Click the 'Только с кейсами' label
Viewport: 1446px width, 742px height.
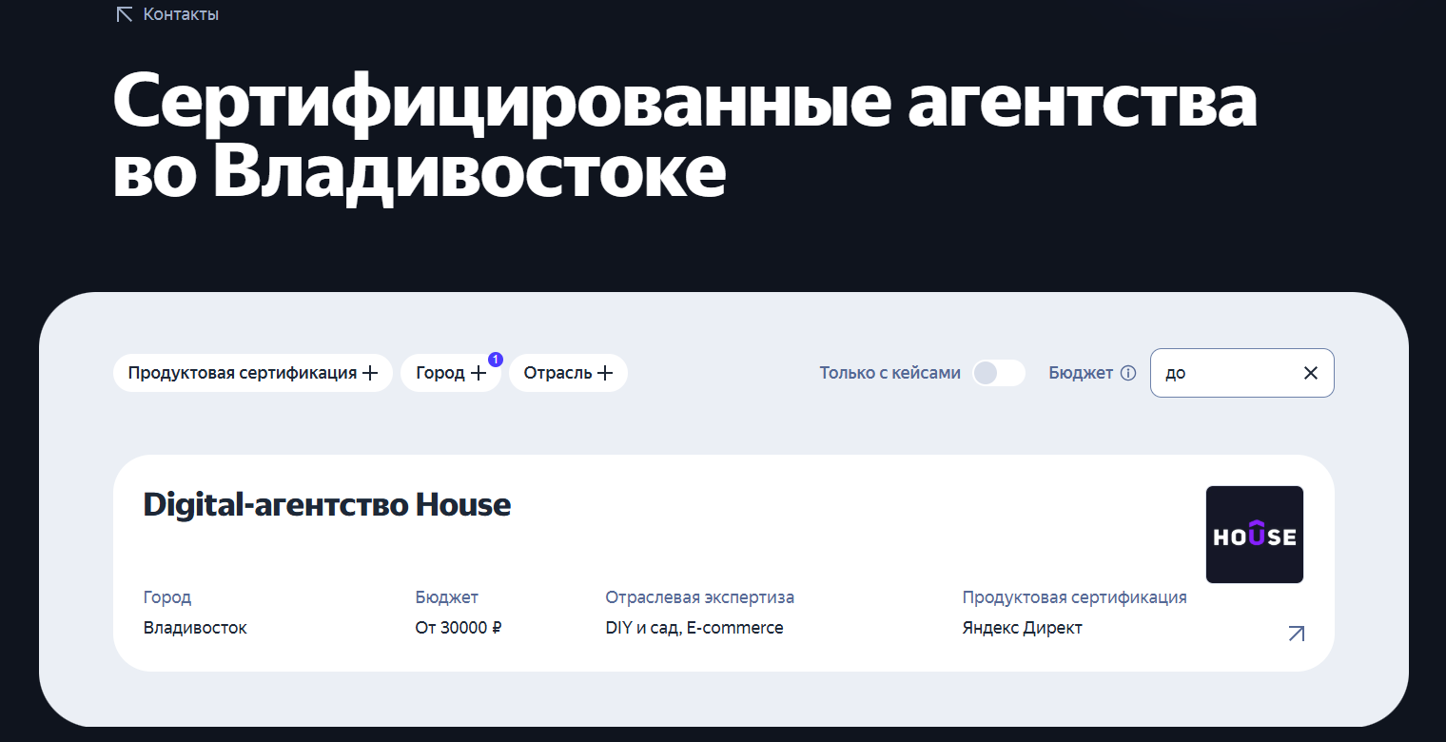coord(890,373)
